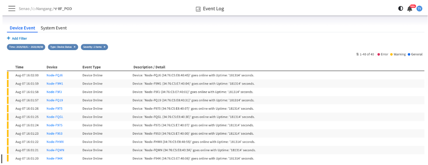Go to the Nangang folder breadcrumb
The height and width of the screenshot is (165, 428).
(43, 8)
